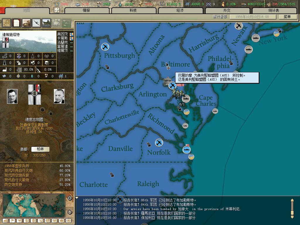Select the Europe map overview icon
The width and height of the screenshot is (300, 225).
pos(6,23)
